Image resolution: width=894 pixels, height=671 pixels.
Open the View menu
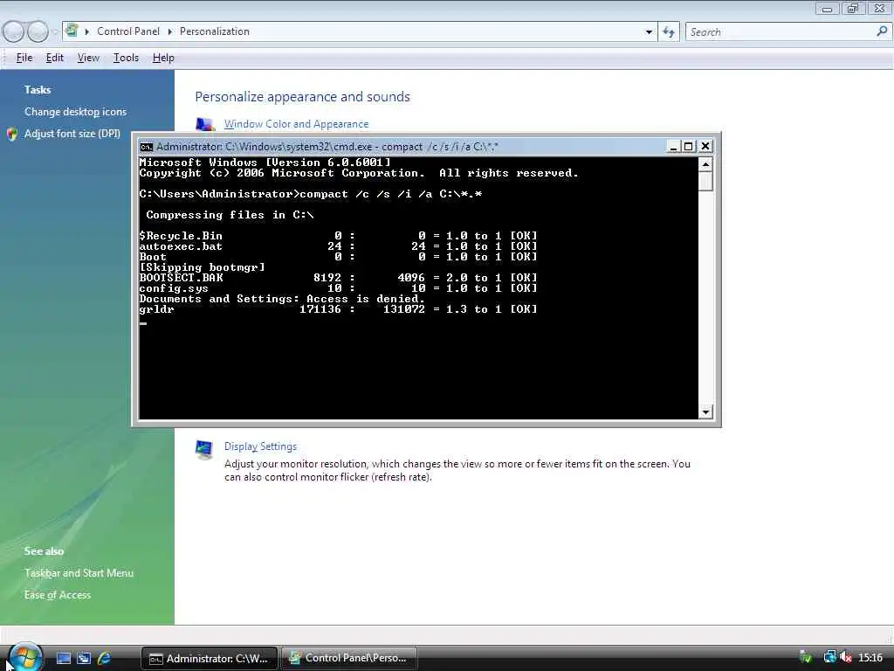click(88, 58)
